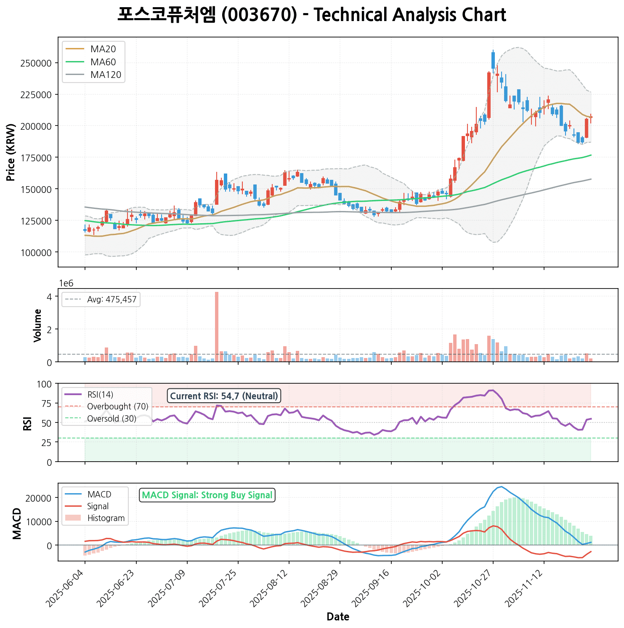This screenshot has width=624, height=628.
Task: Click the Price (KRW) axis title
Action: tap(11, 152)
